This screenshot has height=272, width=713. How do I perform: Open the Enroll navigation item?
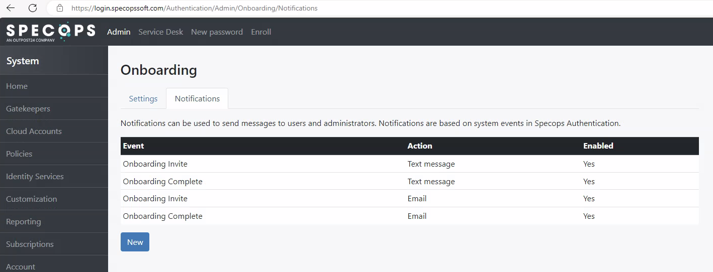pos(261,32)
